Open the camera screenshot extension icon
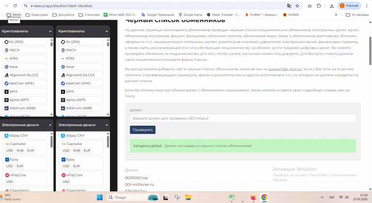 (310, 6)
